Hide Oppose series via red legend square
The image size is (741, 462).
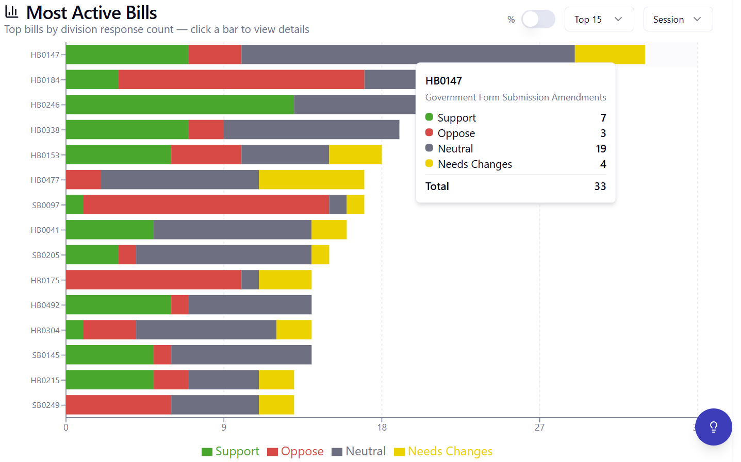272,452
